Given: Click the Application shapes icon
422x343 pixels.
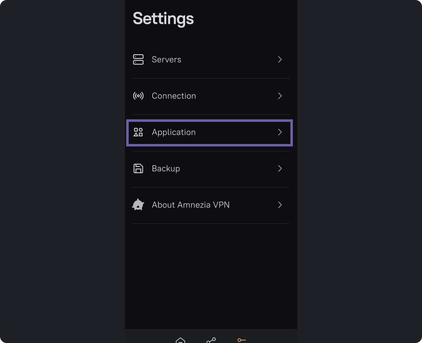Looking at the screenshot, I should (x=138, y=132).
